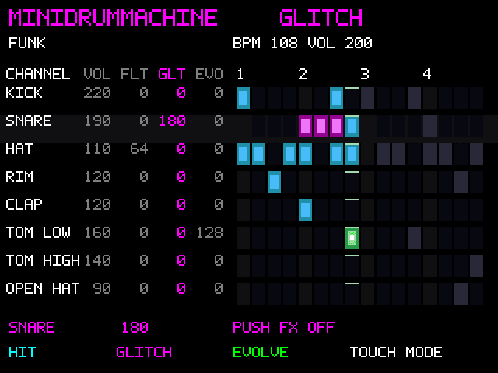Viewport: 498px width, 373px height.
Task: Select the KICK channel label
Action: coord(24,93)
